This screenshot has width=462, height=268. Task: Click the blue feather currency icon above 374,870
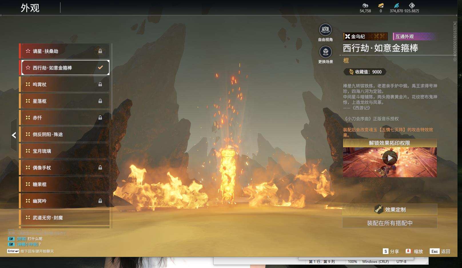click(x=396, y=5)
